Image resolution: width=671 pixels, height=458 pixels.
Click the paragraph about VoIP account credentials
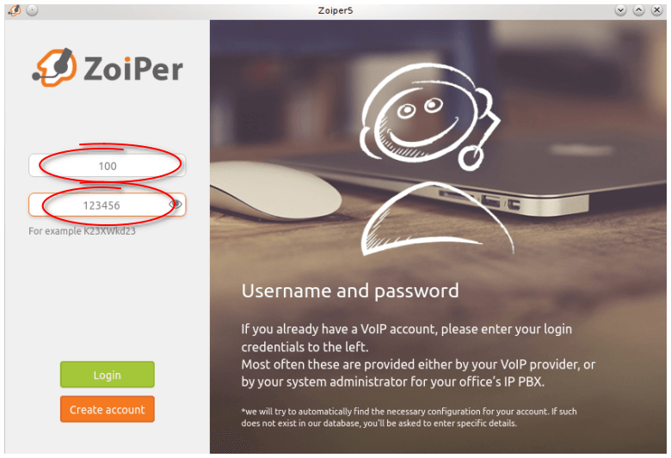coord(418,355)
